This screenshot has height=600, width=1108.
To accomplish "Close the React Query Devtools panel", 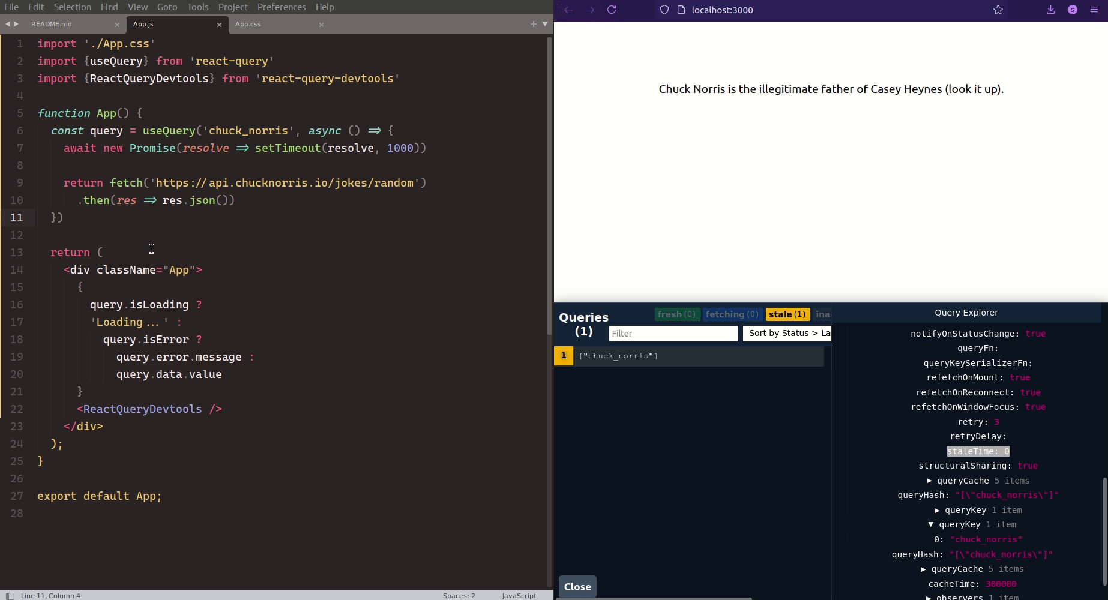I will point(576,587).
